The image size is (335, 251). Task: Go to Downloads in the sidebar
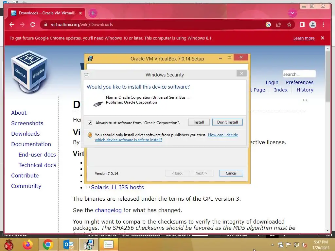coord(26,134)
